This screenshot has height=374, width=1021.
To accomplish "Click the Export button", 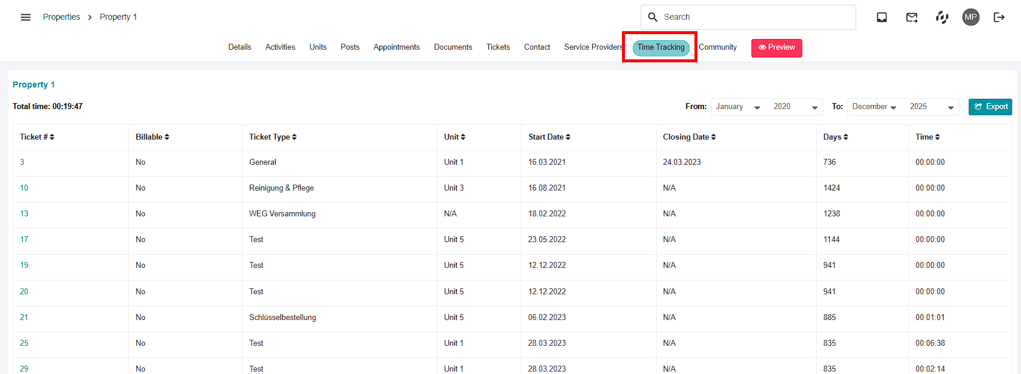I will pos(990,107).
